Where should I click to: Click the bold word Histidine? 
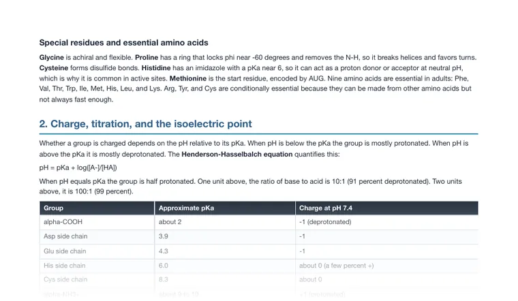click(x=156, y=68)
